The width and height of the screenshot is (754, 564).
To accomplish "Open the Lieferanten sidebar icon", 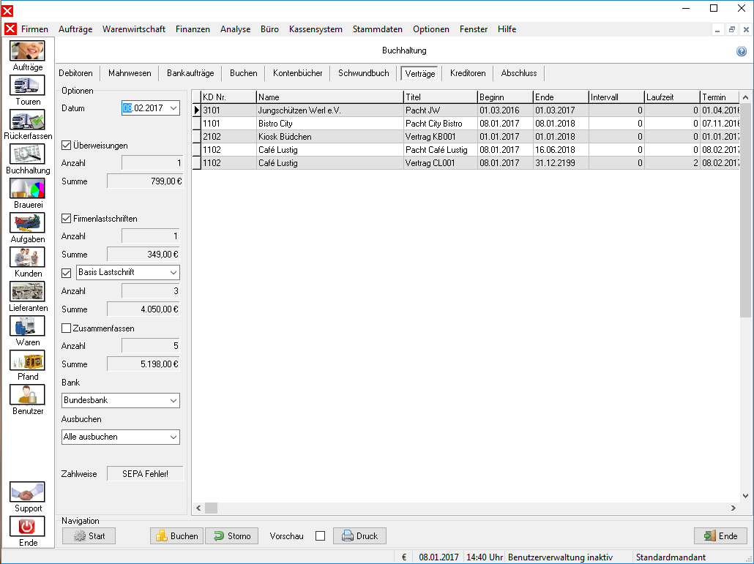I will [x=27, y=292].
